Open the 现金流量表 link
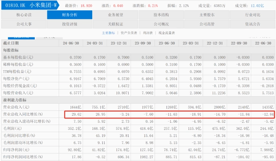The height and width of the screenshot is (161, 276). pyautogui.click(x=167, y=33)
